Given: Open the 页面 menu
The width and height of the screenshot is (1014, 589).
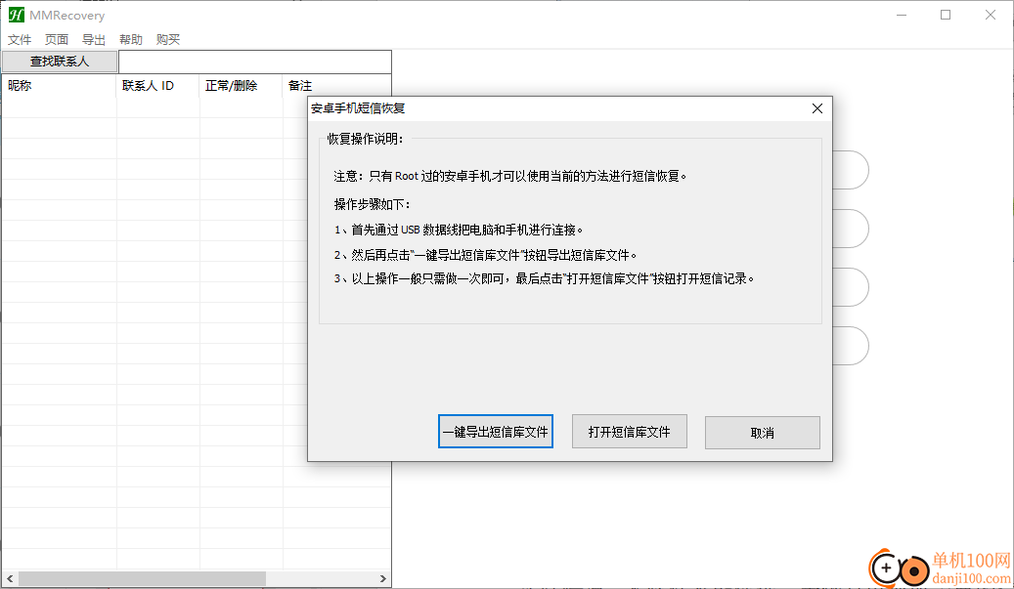Looking at the screenshot, I should point(57,39).
